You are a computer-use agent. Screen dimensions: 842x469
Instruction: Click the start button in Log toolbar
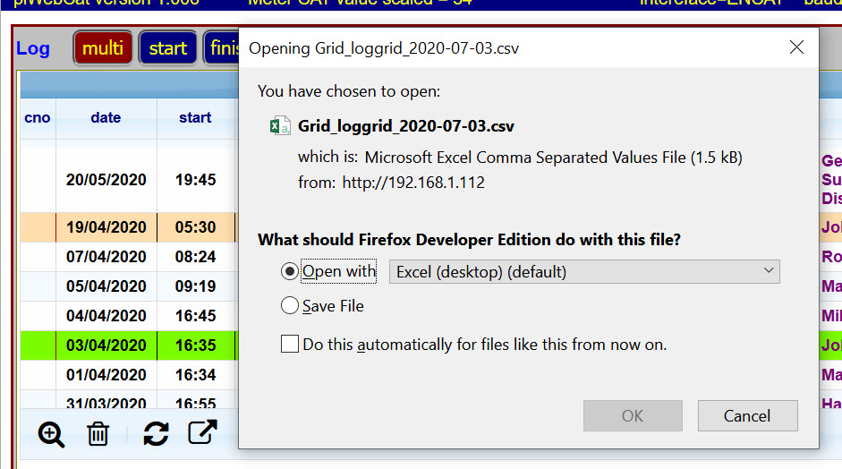click(x=168, y=48)
